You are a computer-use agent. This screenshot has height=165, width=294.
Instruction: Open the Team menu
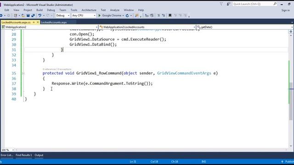coord(62,10)
